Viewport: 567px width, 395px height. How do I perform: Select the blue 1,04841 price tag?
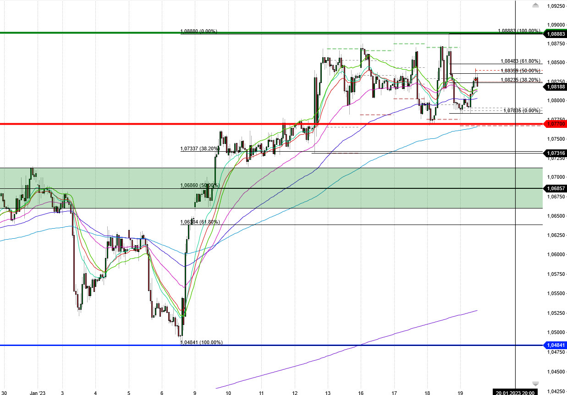click(555, 344)
